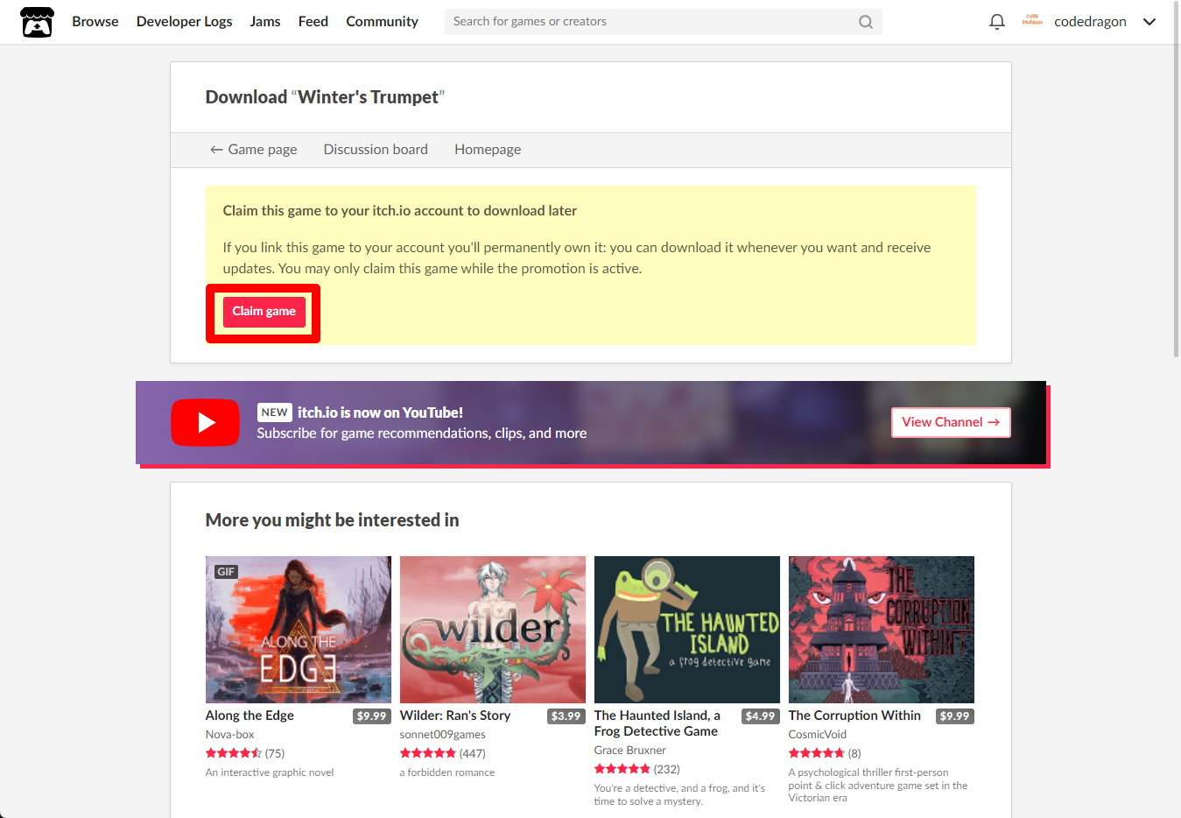Viewport: 1181px width, 818px height.
Task: Open the Community page
Action: (x=382, y=22)
